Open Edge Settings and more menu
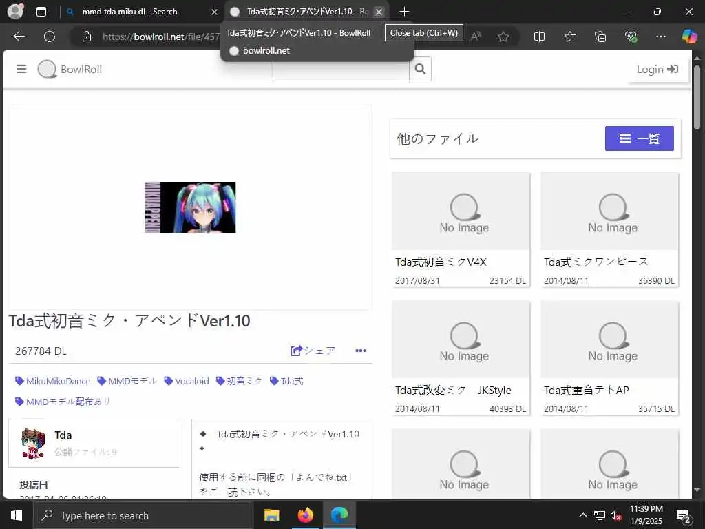 point(660,37)
